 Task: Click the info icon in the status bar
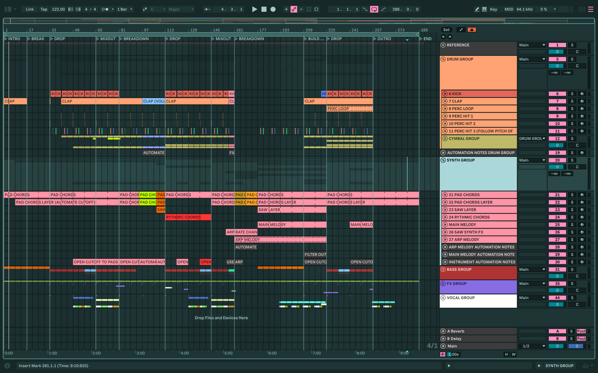pos(7,366)
